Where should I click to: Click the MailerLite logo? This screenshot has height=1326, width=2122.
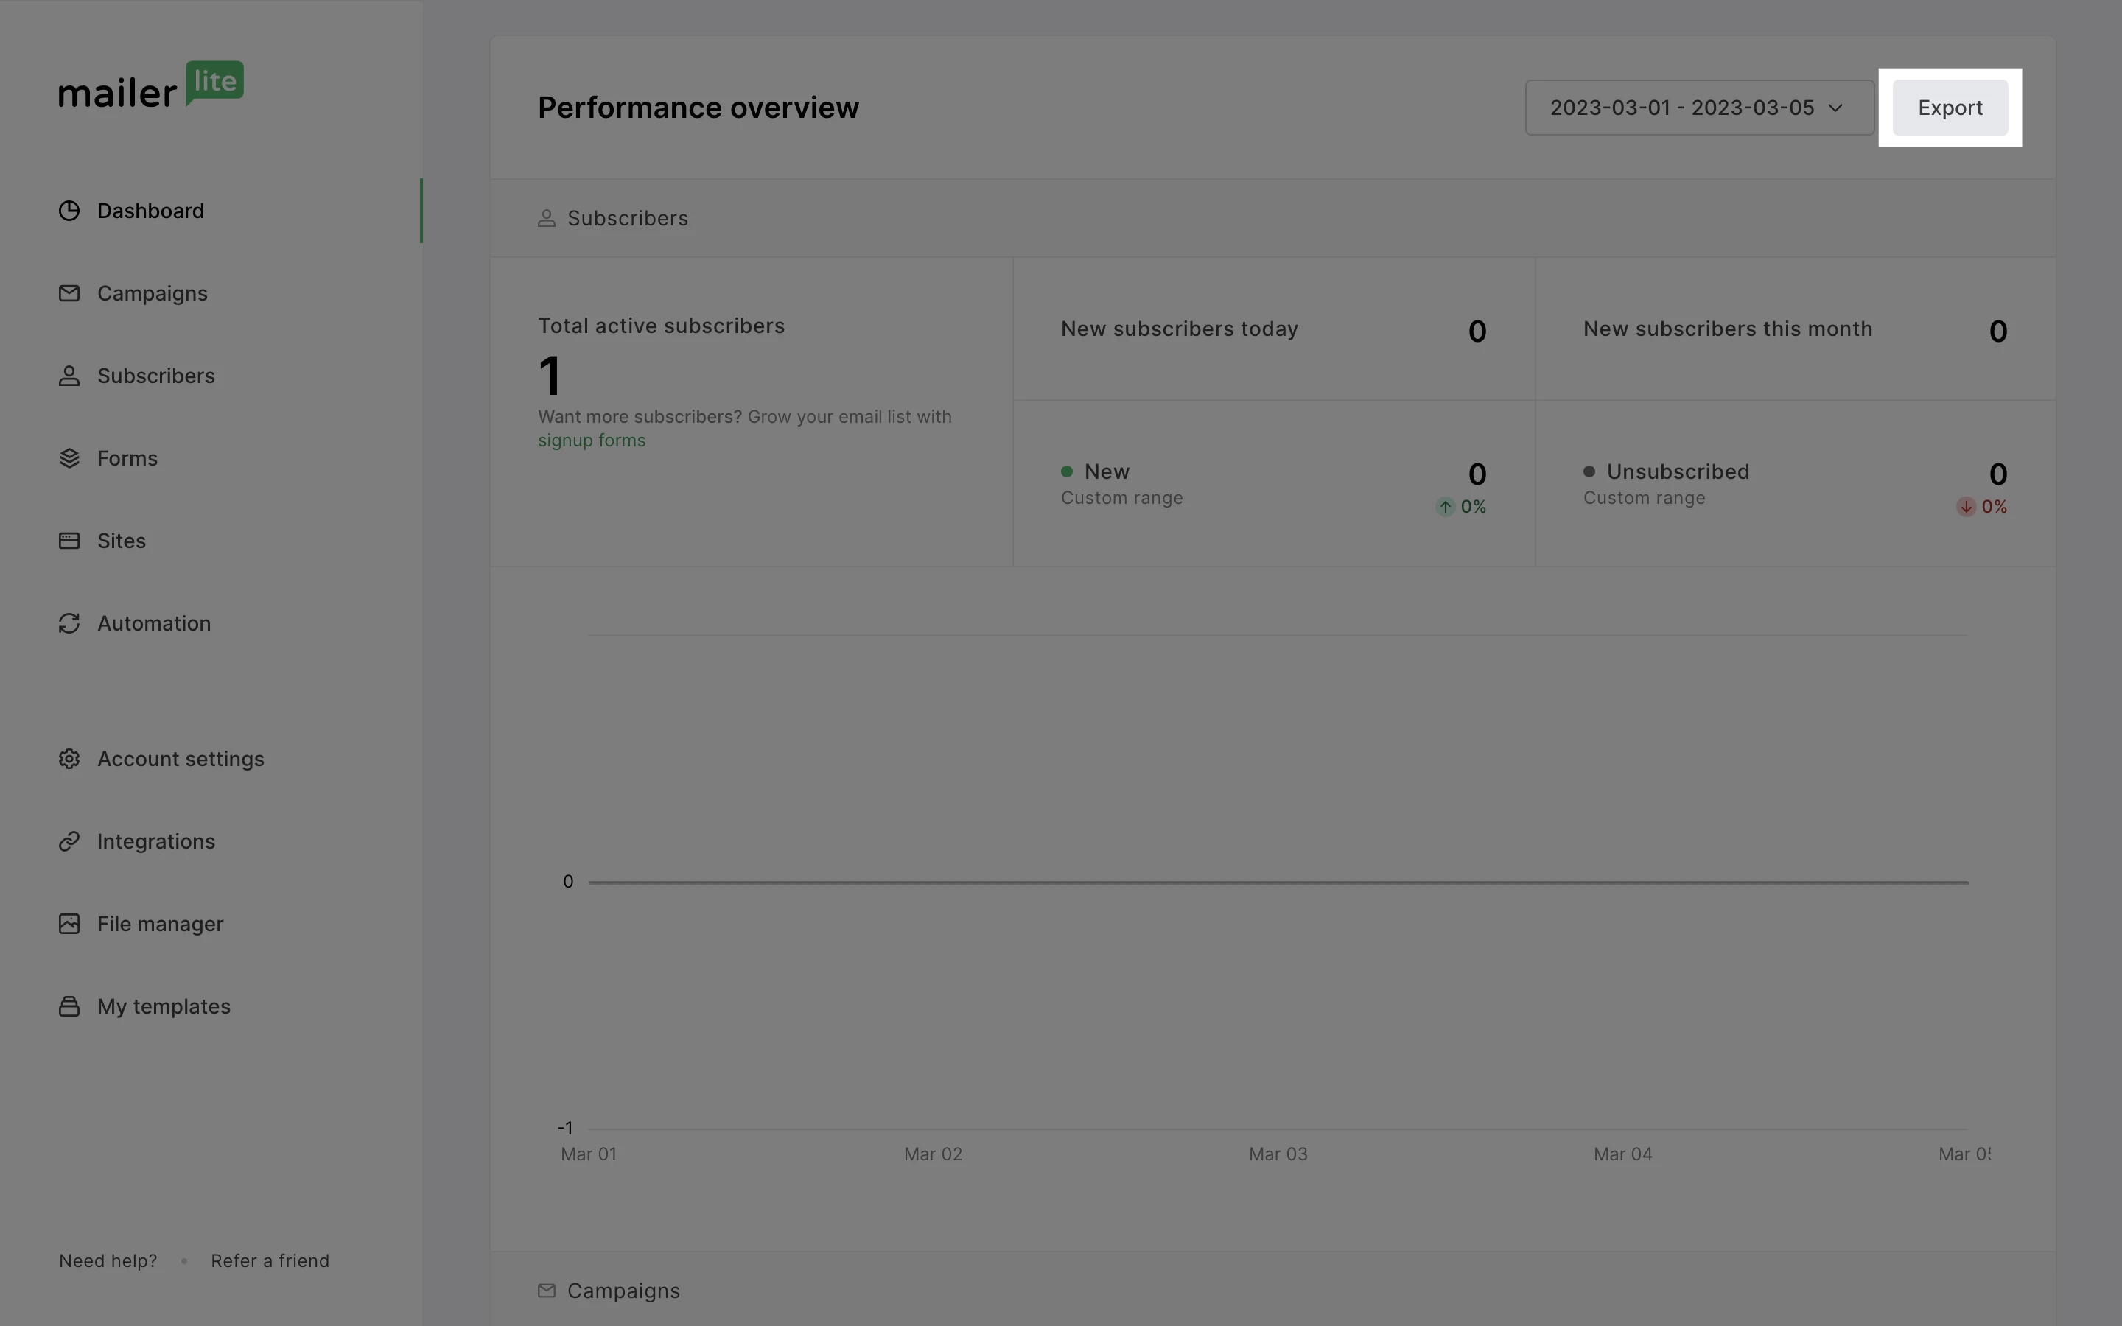click(x=151, y=85)
